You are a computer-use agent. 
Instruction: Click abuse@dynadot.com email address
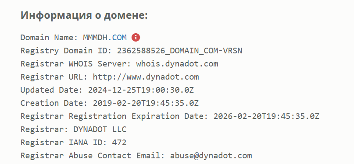pyautogui.click(x=211, y=156)
